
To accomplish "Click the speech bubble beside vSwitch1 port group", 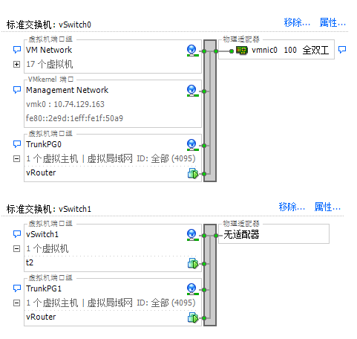I will tap(16, 234).
